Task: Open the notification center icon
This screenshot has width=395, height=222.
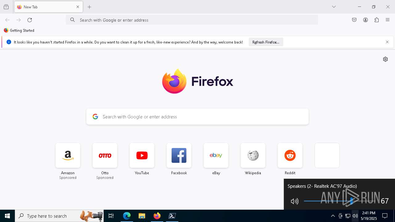Action: tap(385, 216)
